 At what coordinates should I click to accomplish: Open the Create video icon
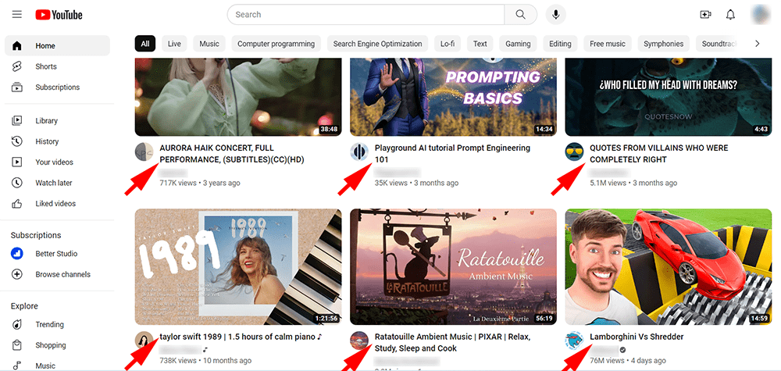[705, 14]
